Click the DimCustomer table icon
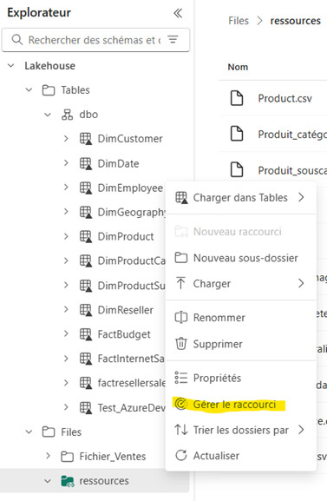 86,139
